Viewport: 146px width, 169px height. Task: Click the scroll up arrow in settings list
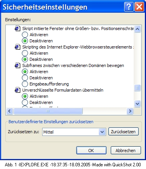137,29
